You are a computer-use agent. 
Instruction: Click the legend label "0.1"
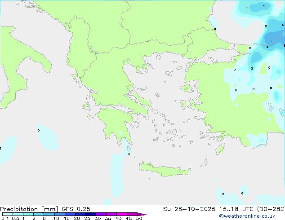tap(5, 218)
